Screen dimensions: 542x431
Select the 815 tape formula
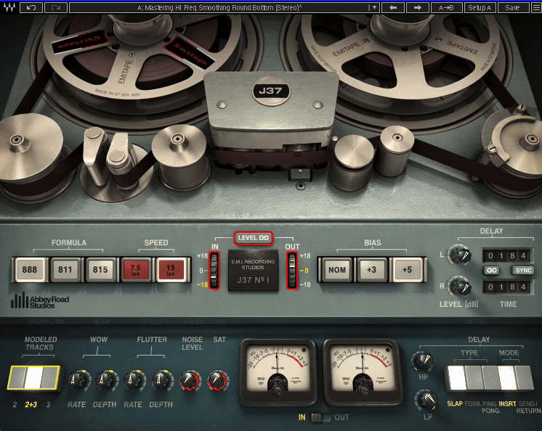[100, 269]
